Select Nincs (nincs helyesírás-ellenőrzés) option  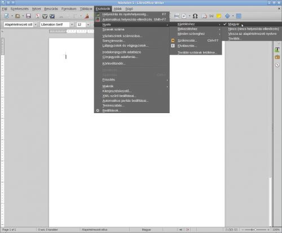pos(252,29)
